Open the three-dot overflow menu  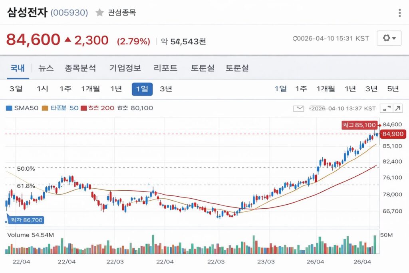tap(399, 13)
